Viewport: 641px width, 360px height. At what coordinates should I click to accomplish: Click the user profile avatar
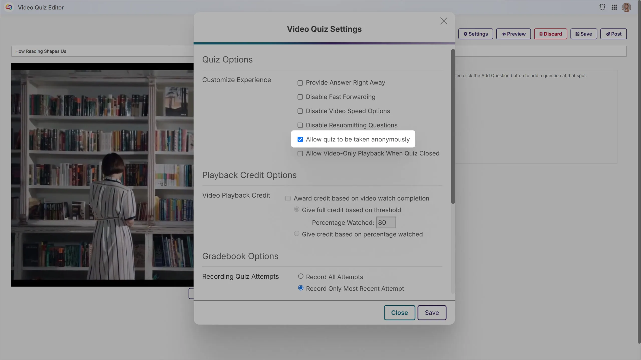(626, 7)
